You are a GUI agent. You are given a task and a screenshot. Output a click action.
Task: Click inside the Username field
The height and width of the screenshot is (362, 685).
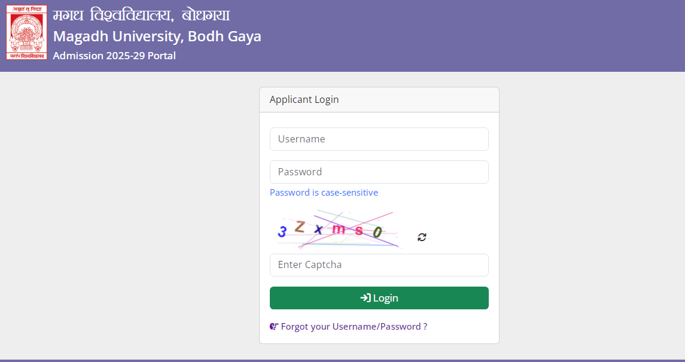point(379,139)
